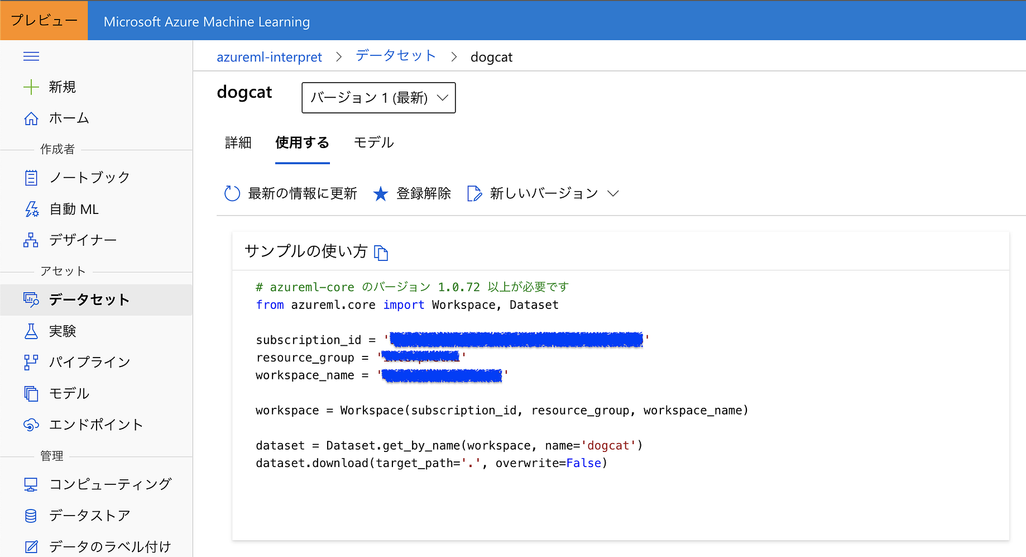Click the dogcat breadcrumb text
This screenshot has width=1026, height=557.
pos(491,57)
